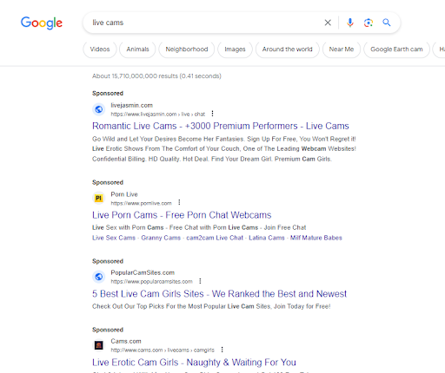Select the Images filter chip
Viewport: 445px width, 373px height.
(x=235, y=49)
